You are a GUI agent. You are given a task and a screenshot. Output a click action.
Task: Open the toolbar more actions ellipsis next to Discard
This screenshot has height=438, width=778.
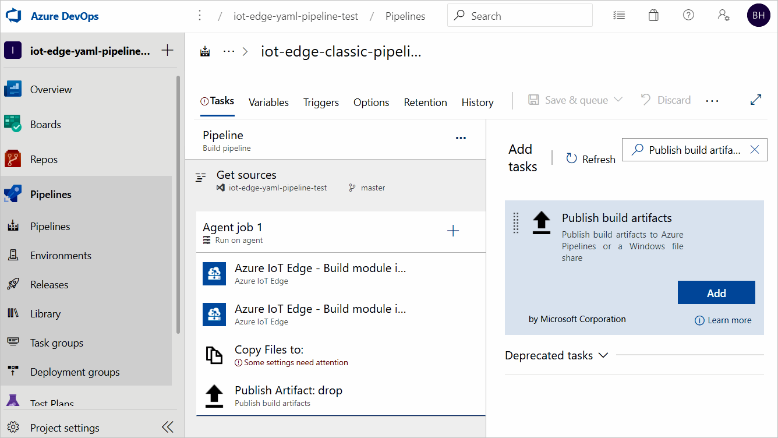click(712, 101)
